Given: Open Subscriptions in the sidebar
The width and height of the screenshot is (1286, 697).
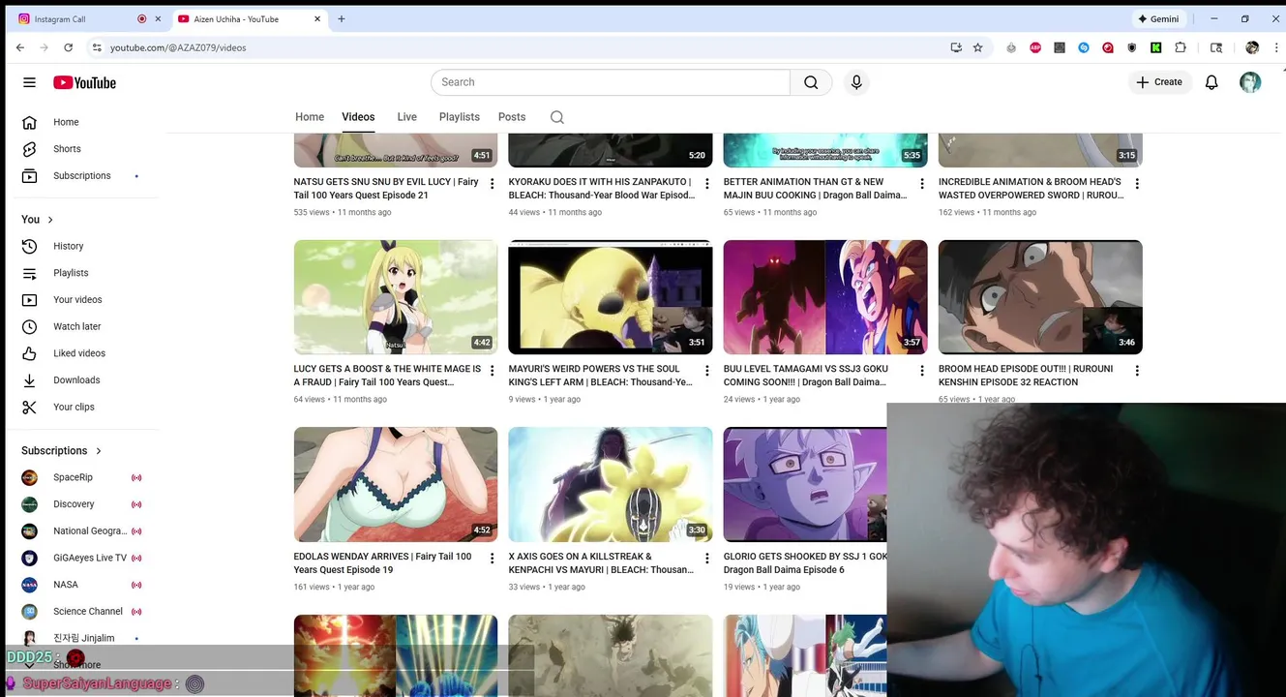Looking at the screenshot, I should [82, 176].
